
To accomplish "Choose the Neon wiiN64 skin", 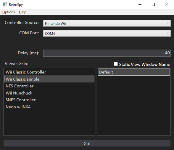I will pyautogui.click(x=49, y=107).
